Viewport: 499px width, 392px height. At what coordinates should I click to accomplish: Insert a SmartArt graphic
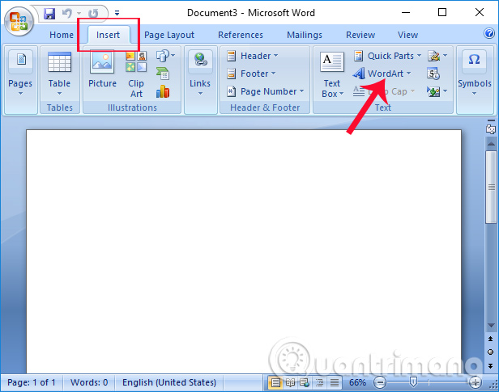(163, 74)
